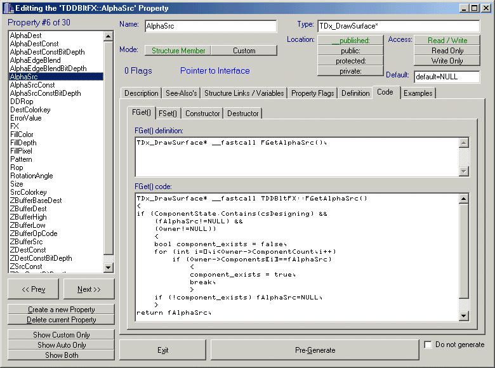Switch to the Property Flags tab

click(x=312, y=93)
